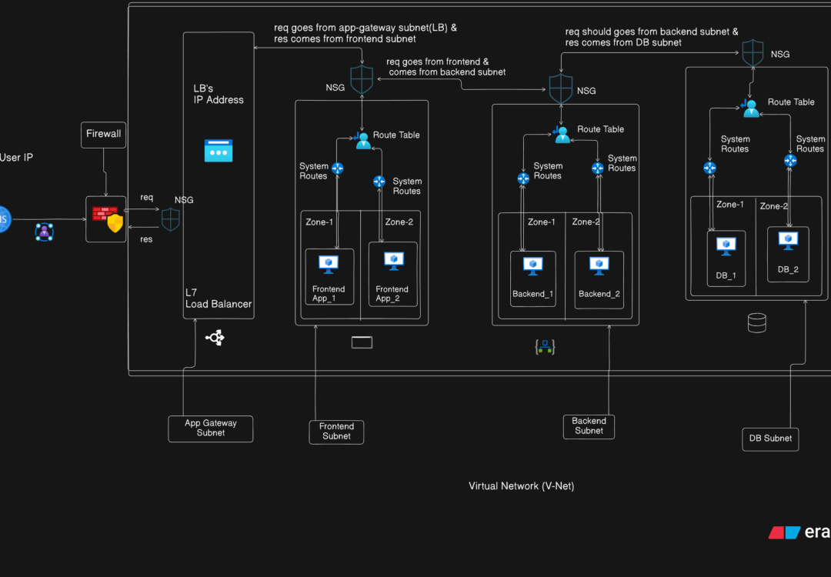Select the LB's IP Address window icon
Screen dimensions: 831x577
click(x=219, y=151)
